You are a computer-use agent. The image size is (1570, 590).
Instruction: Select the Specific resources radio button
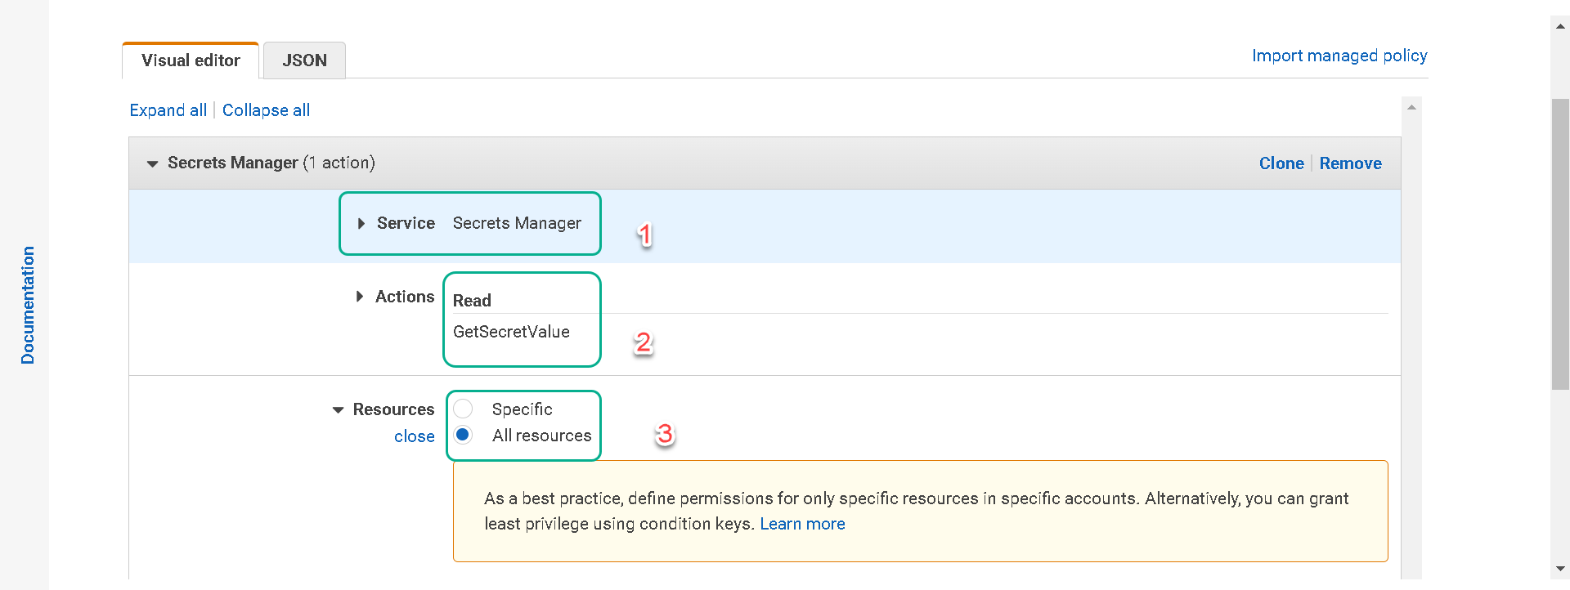point(463,409)
